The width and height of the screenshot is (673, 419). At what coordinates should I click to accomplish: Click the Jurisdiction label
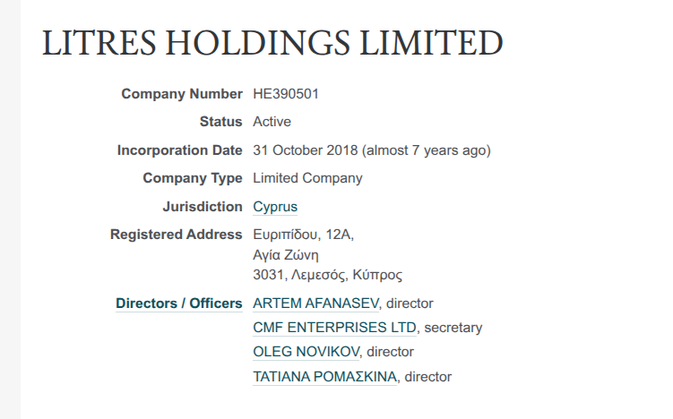point(203,207)
